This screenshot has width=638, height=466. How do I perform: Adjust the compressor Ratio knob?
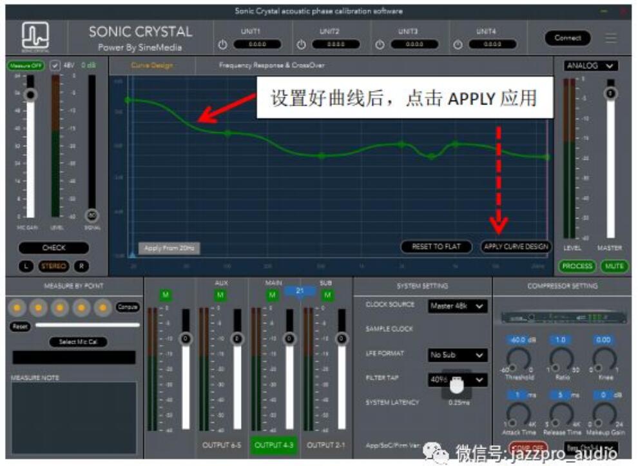click(561, 360)
